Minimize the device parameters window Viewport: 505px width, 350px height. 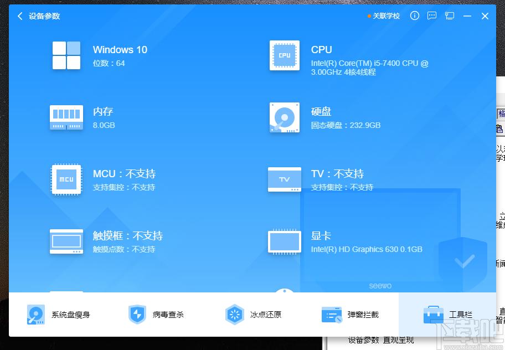pos(467,16)
